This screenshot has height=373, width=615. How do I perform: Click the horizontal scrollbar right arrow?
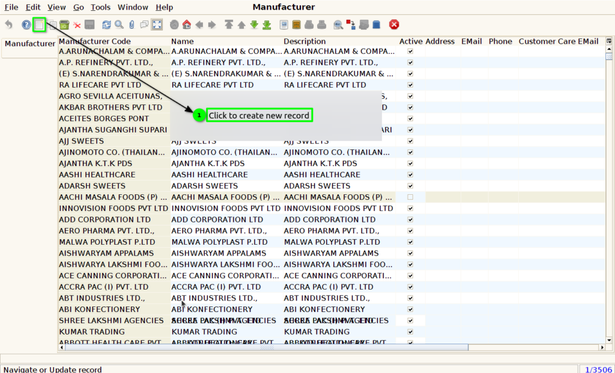[x=602, y=347]
